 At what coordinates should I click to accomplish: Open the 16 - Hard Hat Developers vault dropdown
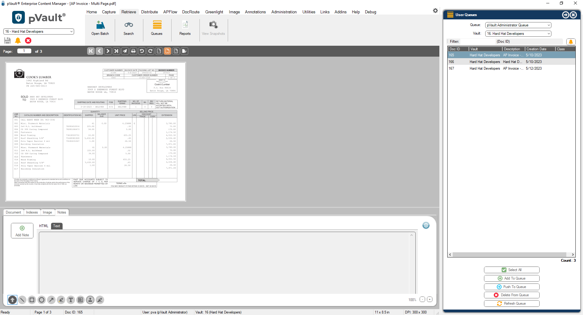(39, 31)
